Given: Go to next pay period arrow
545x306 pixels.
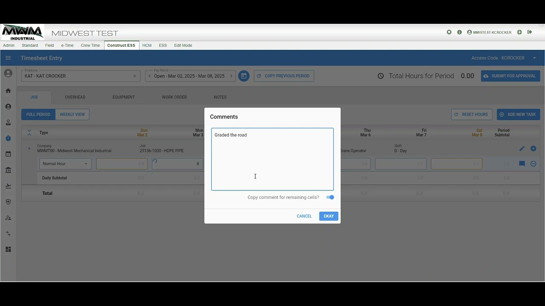Looking at the screenshot, I should click(x=231, y=76).
